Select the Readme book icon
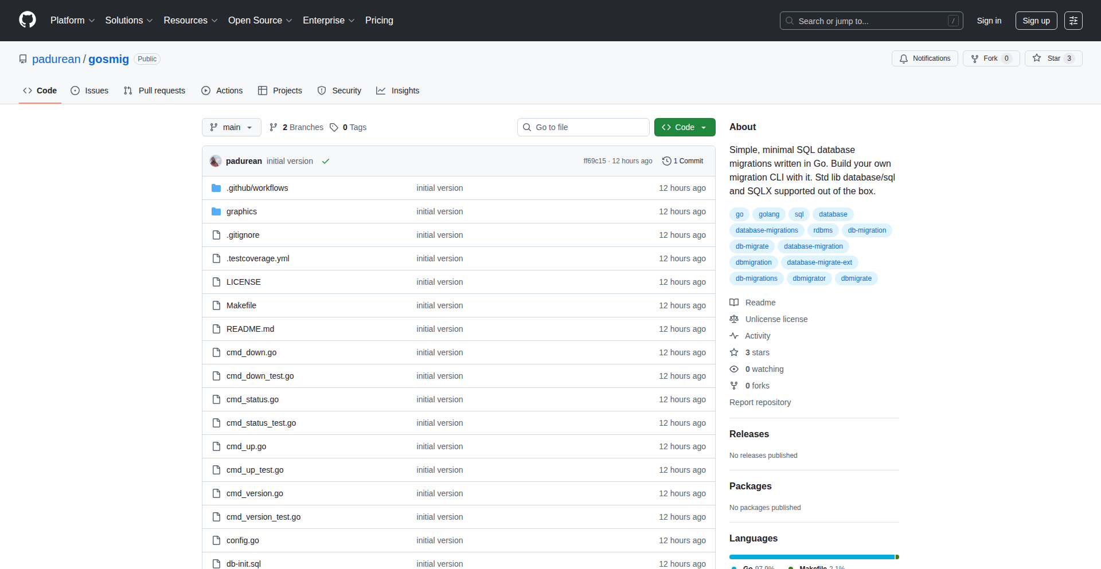1101x569 pixels. [x=734, y=302]
